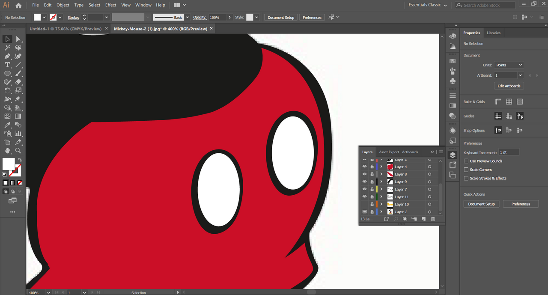Hide Layer 4 using its eye icon
The image size is (548, 295).
tap(365, 167)
